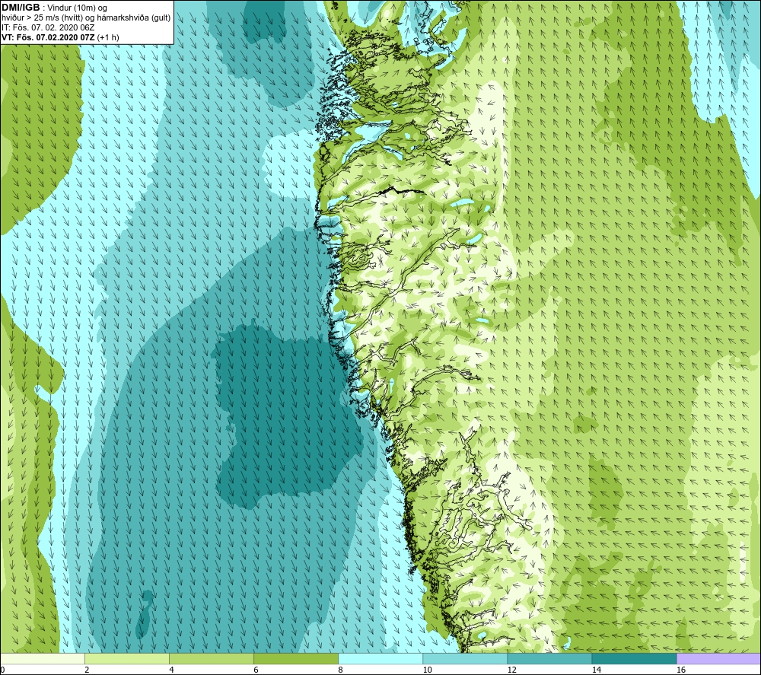The width and height of the screenshot is (761, 675).
Task: Click the legend scale number 2
Action: point(87,670)
